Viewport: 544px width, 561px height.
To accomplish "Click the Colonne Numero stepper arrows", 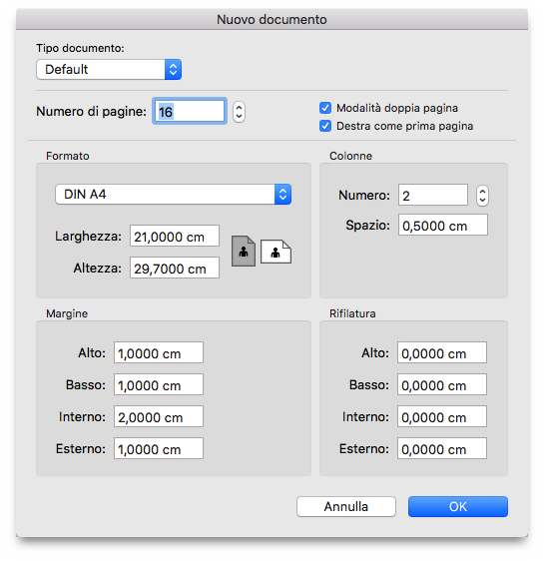I will tap(482, 196).
